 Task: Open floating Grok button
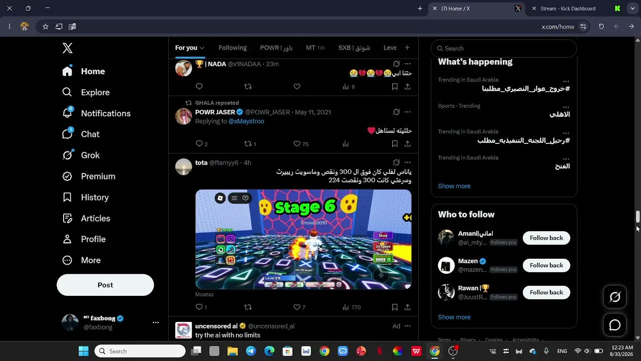pyautogui.click(x=615, y=297)
